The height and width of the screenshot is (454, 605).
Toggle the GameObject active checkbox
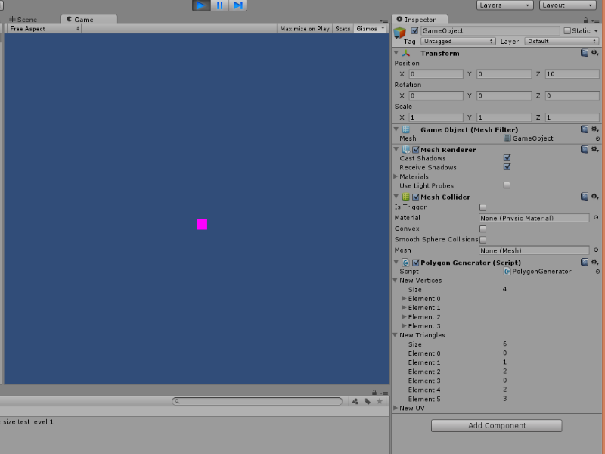pyautogui.click(x=414, y=30)
